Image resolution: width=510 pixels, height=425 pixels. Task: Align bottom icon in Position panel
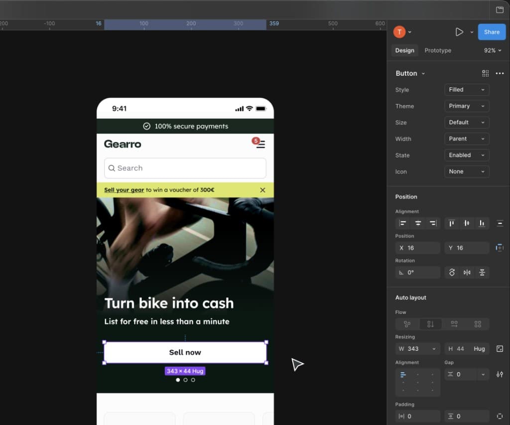pyautogui.click(x=482, y=223)
